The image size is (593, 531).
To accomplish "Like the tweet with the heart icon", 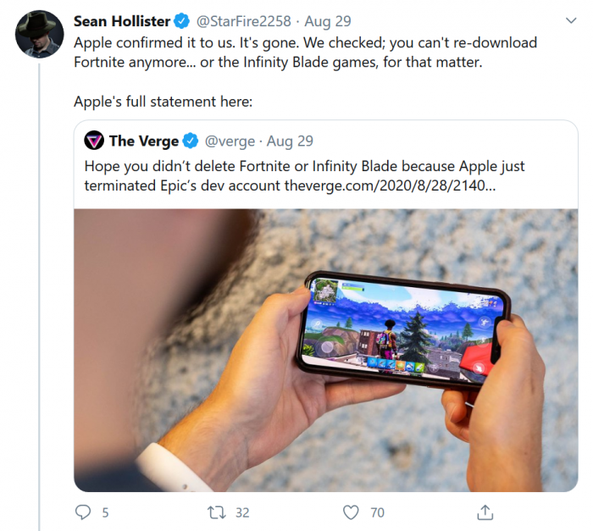I will tap(351, 512).
